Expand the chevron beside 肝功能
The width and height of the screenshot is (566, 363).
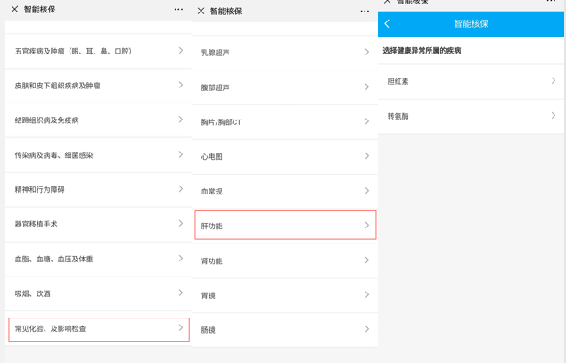pyautogui.click(x=367, y=226)
